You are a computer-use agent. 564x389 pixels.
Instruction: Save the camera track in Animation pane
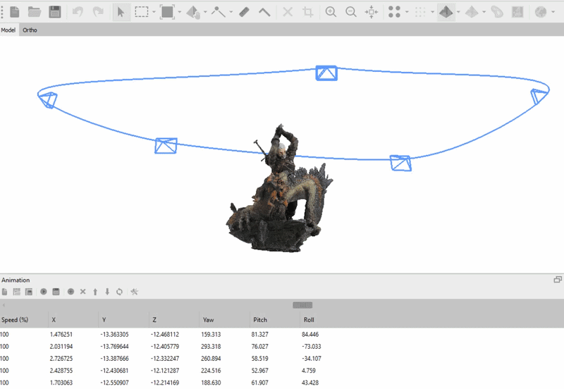click(x=29, y=292)
